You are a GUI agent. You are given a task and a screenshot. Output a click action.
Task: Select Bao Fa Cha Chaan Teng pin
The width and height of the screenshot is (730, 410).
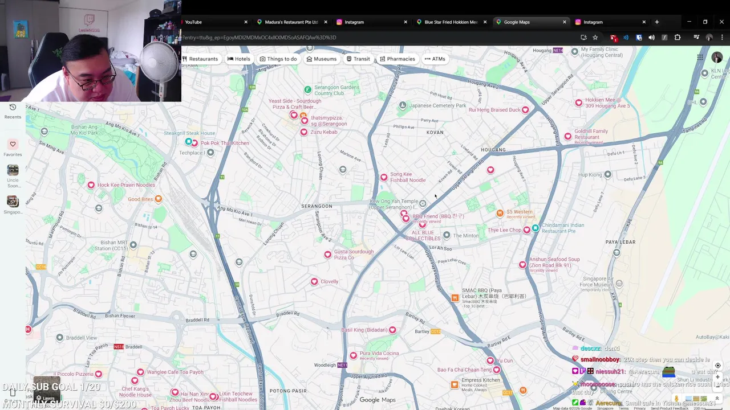point(497,370)
